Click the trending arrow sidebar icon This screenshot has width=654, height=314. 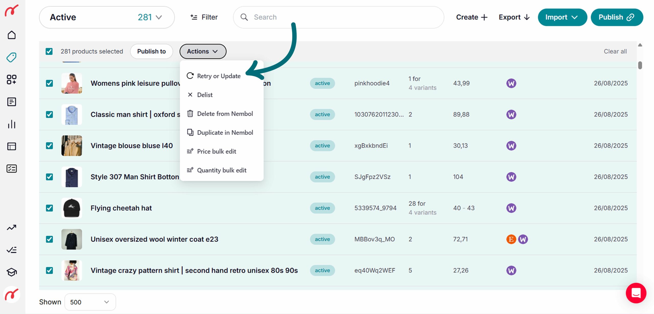click(x=11, y=227)
